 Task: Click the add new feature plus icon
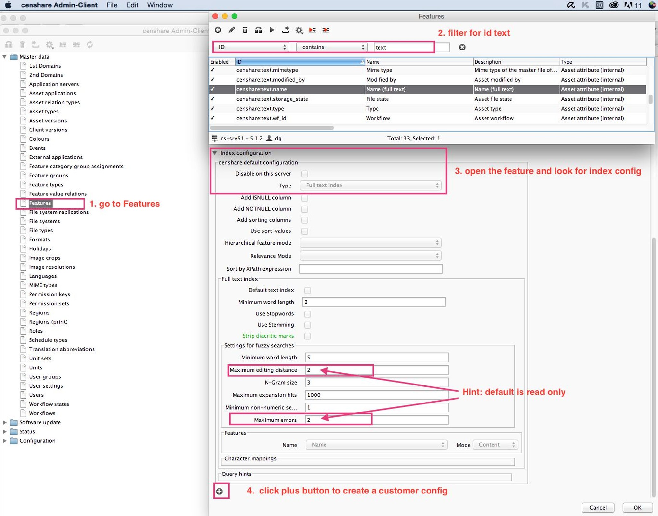click(218, 30)
